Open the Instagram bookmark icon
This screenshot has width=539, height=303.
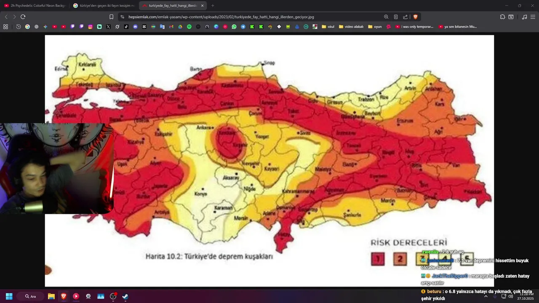tap(90, 27)
